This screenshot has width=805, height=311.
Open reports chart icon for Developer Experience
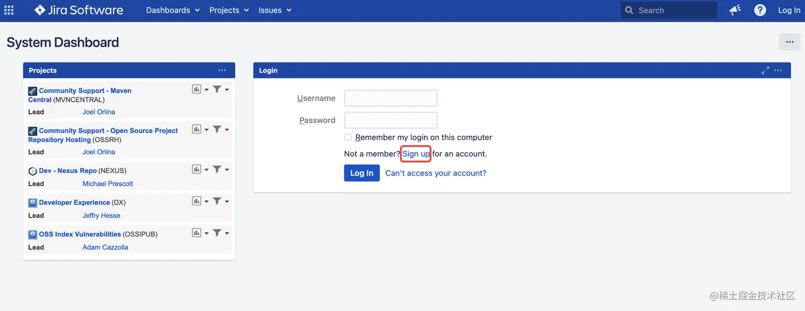(196, 201)
